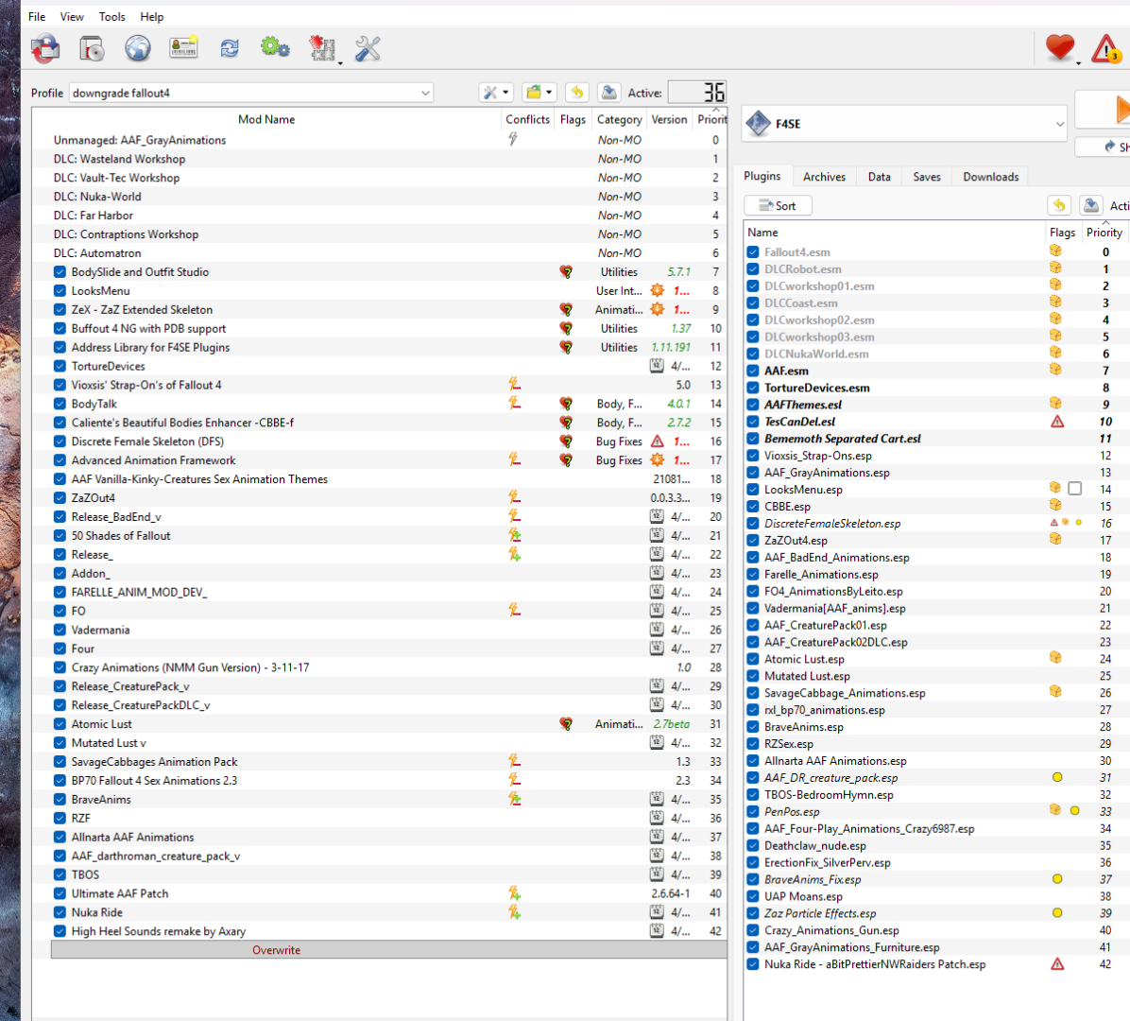Click warning flag on Nuka Ride patch plugin
This screenshot has width=1130, height=1021.
coord(1057,964)
